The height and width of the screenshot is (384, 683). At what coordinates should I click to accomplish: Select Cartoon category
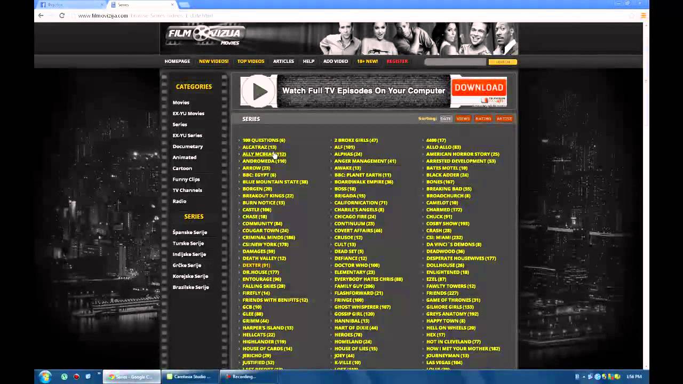pyautogui.click(x=182, y=169)
